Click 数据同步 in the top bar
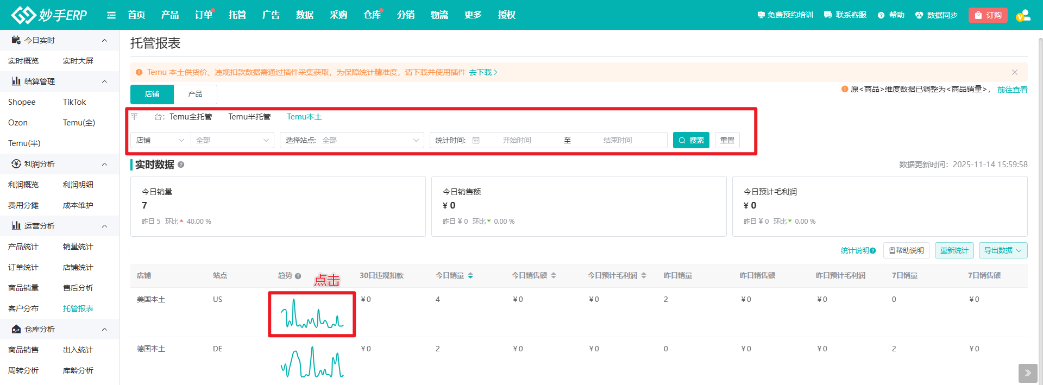The width and height of the screenshot is (1043, 385). tap(936, 15)
